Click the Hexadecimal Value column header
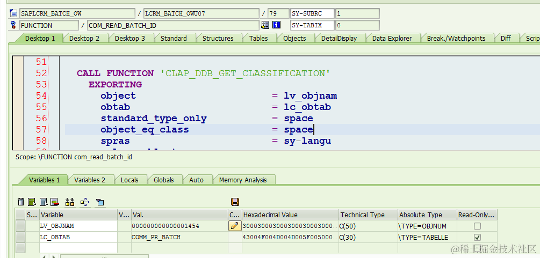The image size is (540, 258). click(x=290, y=215)
